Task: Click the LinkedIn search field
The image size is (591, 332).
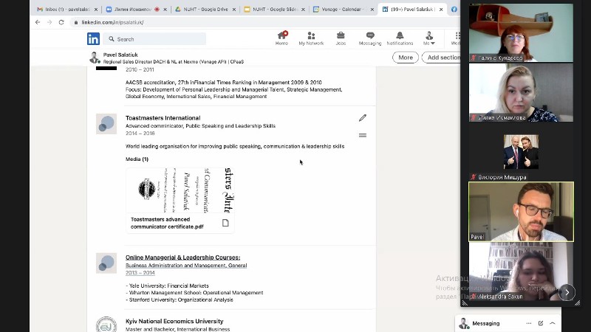Action: point(155,39)
